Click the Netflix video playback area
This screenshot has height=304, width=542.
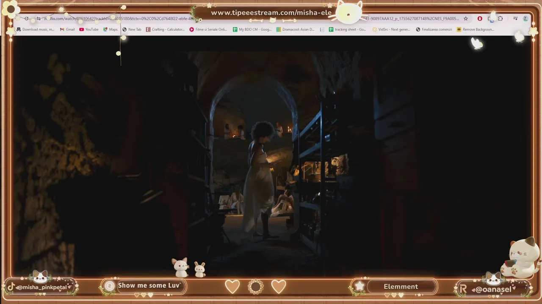(x=271, y=156)
